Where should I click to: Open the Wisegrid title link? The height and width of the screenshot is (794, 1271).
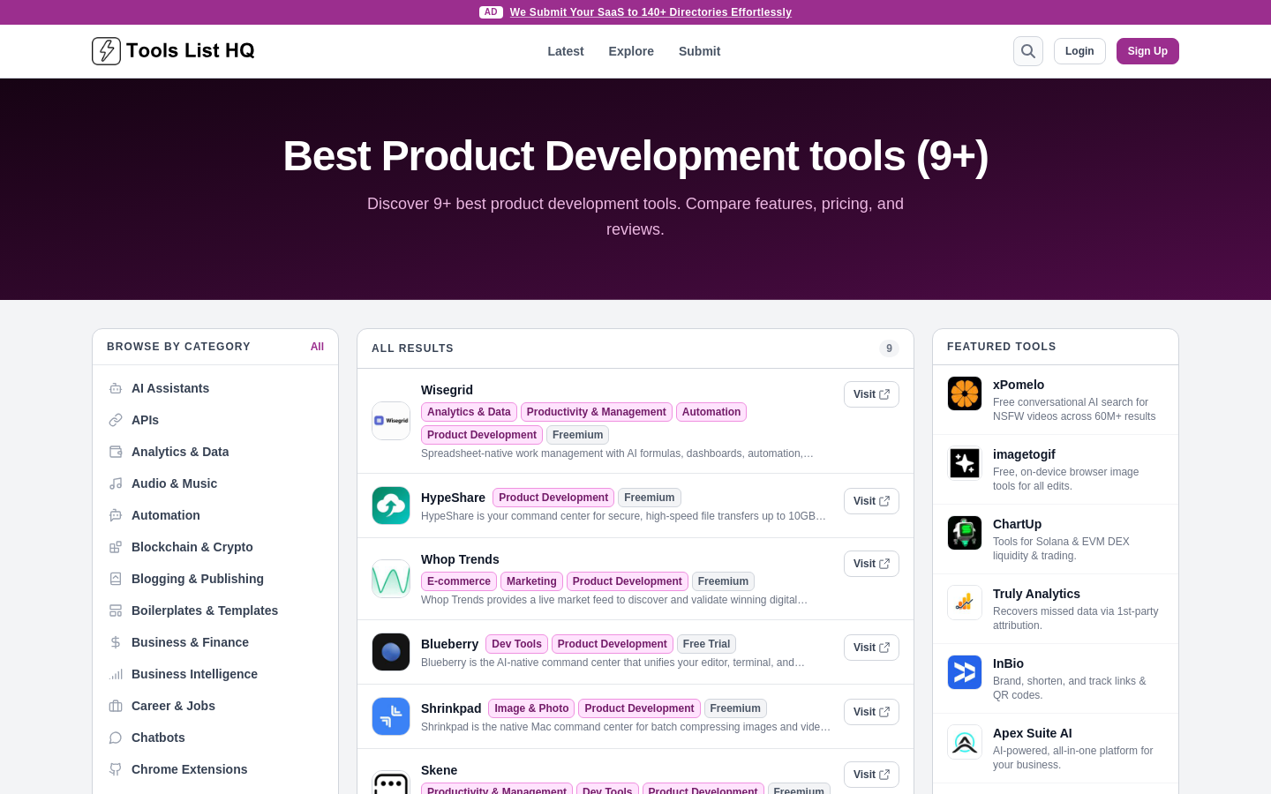pos(447,390)
